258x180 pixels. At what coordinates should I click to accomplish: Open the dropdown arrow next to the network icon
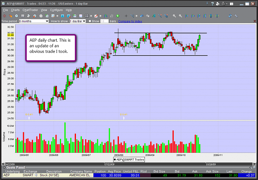pos(227,4)
